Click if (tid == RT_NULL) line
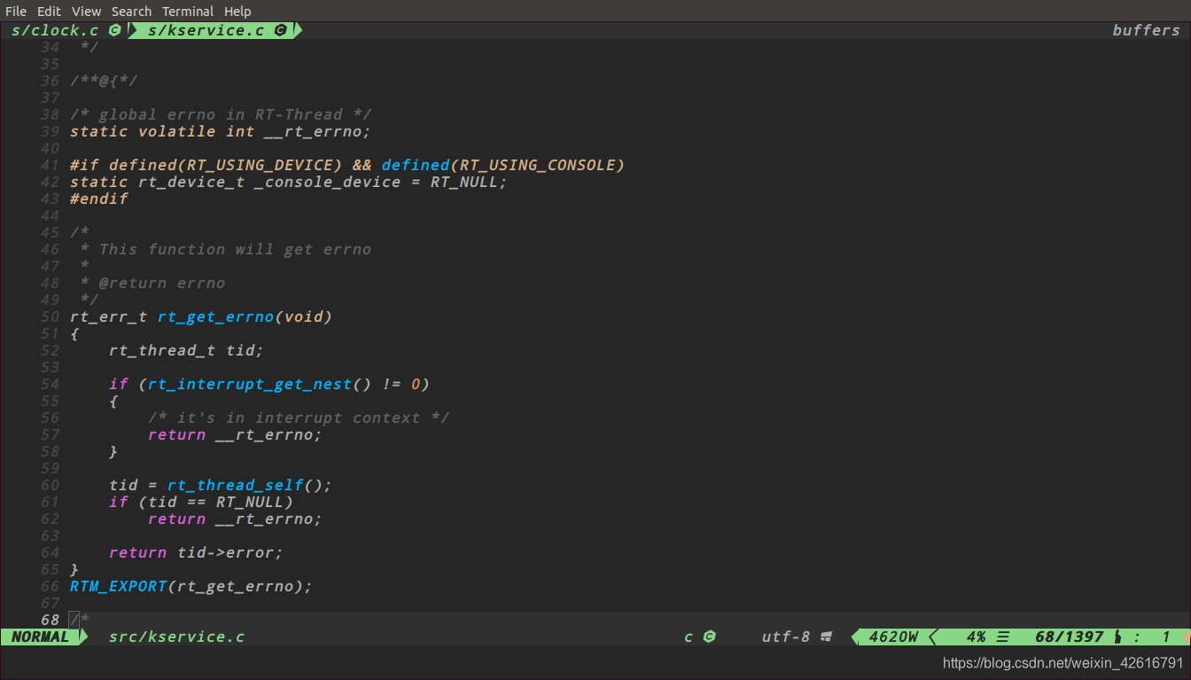 [x=201, y=502]
